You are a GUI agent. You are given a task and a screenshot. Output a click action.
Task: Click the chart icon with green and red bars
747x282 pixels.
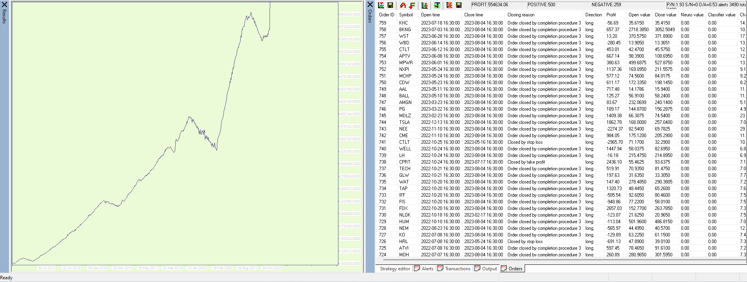425,5
